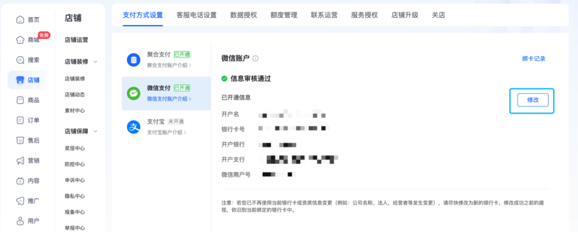Image resolution: width=578 pixels, height=232 pixels.
Task: Select 店铺运营 in the submenu
Action: coord(77,40)
